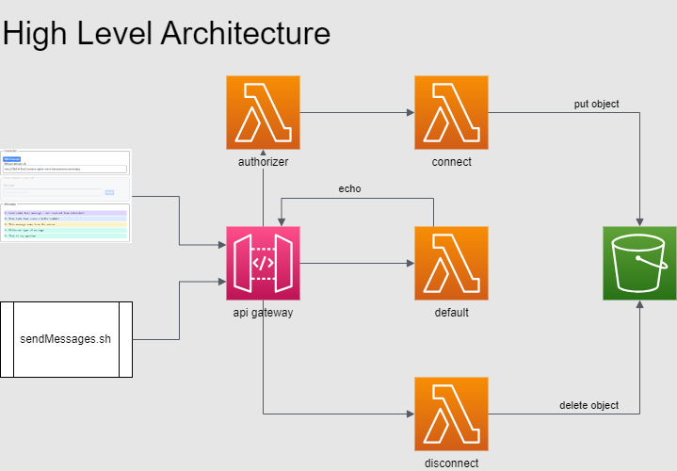Click the "disconnect" text label
This screenshot has height=471, width=677.
(451, 463)
